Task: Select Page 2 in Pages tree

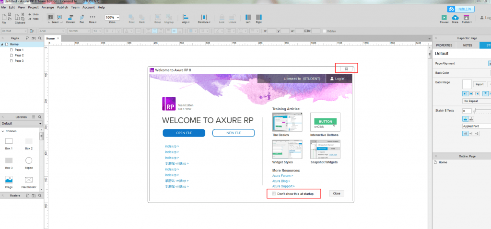Action: (x=19, y=55)
